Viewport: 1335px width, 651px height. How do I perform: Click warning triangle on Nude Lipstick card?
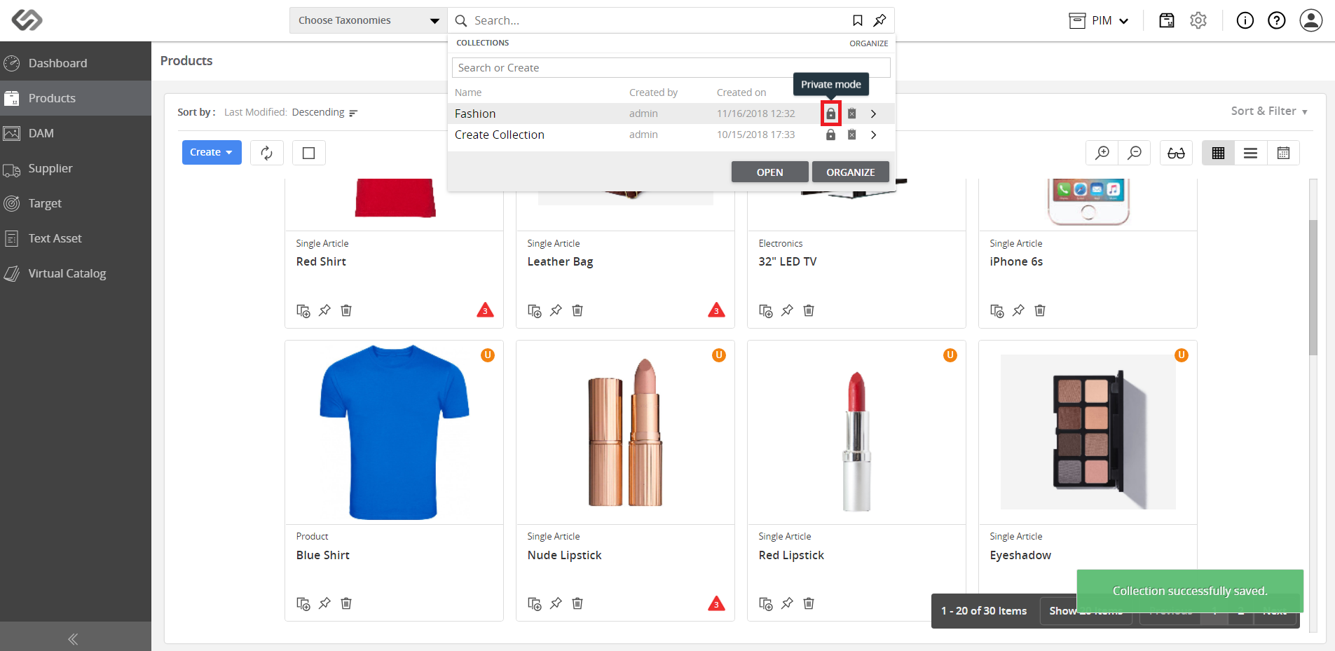[x=716, y=603]
